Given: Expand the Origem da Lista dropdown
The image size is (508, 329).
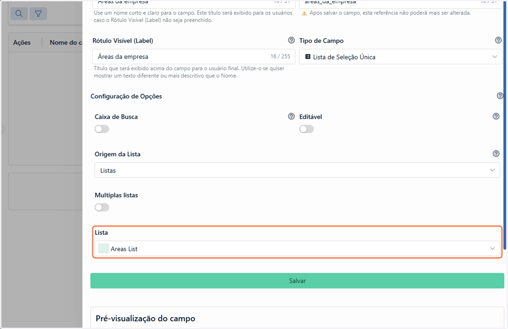Looking at the screenshot, I should click(x=297, y=170).
